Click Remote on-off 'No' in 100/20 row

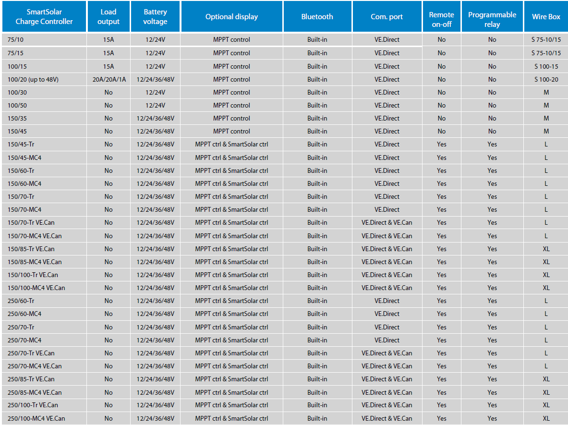click(x=442, y=79)
